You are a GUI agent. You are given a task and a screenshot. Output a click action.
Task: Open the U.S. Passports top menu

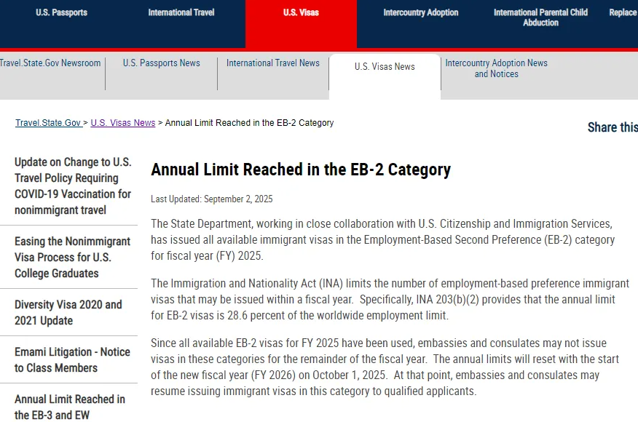click(61, 12)
